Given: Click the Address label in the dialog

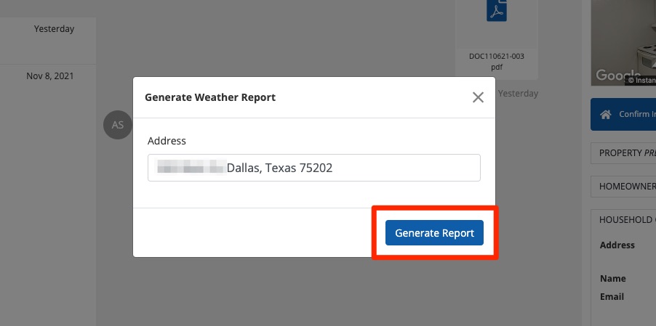Looking at the screenshot, I should pyautogui.click(x=167, y=141).
